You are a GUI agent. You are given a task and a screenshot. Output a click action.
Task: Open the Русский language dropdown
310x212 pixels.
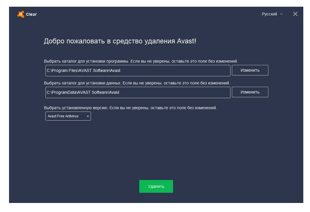click(x=272, y=14)
